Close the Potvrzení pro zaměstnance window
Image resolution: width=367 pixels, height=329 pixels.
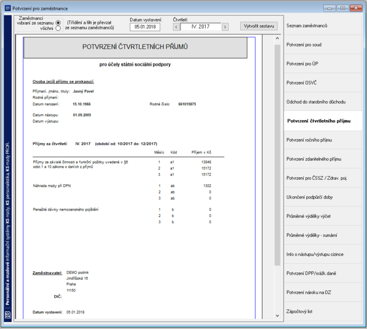click(356, 8)
